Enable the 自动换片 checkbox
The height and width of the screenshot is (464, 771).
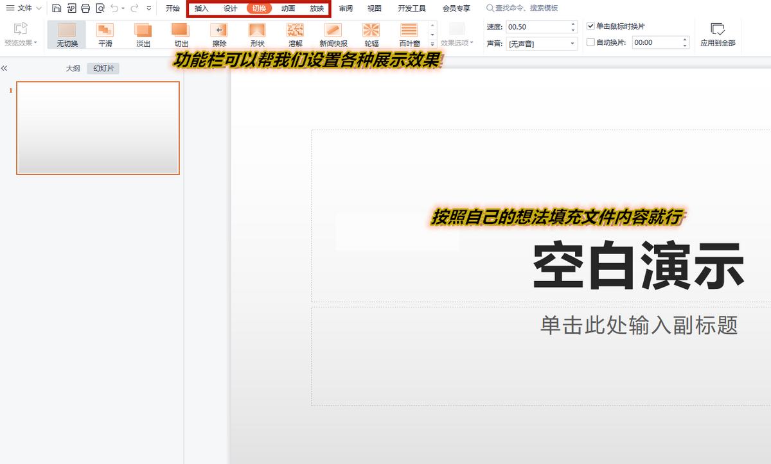point(591,42)
